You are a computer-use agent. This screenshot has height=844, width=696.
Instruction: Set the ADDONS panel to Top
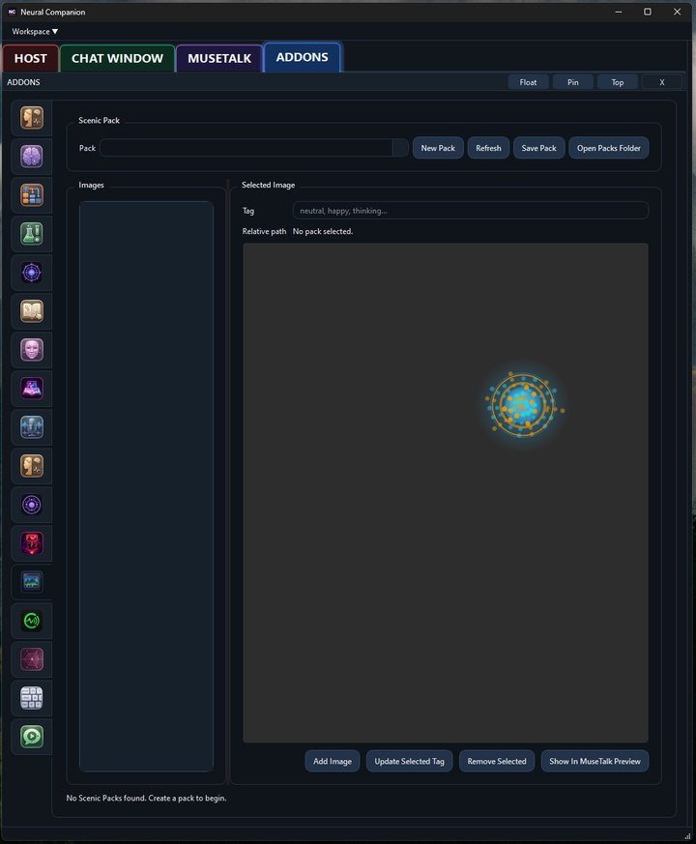pyautogui.click(x=618, y=82)
